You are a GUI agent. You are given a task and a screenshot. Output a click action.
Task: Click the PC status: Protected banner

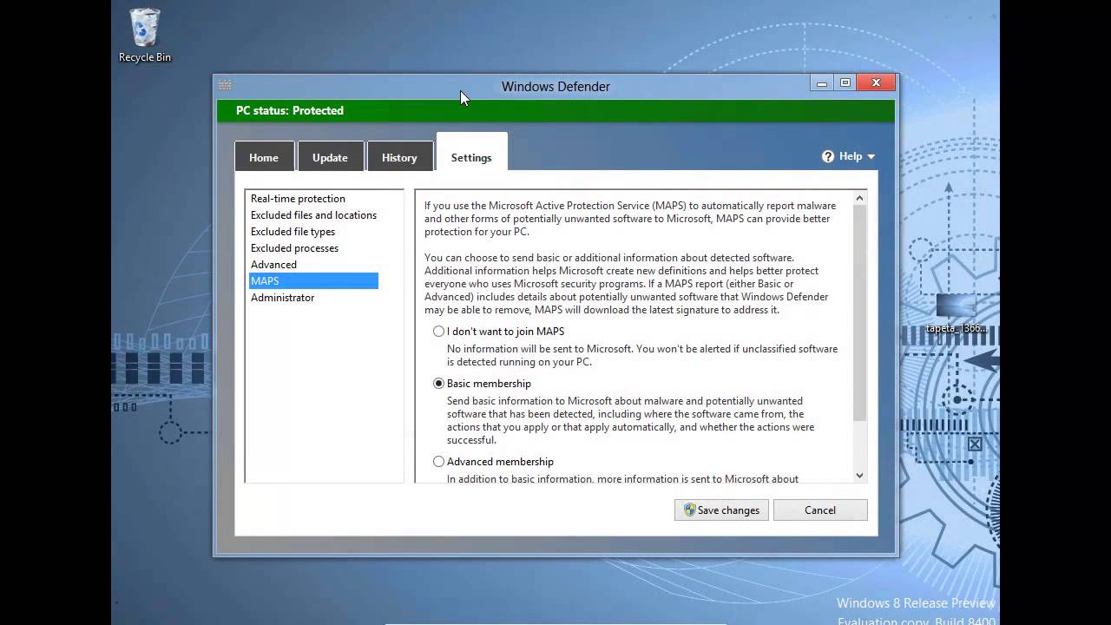[555, 110]
